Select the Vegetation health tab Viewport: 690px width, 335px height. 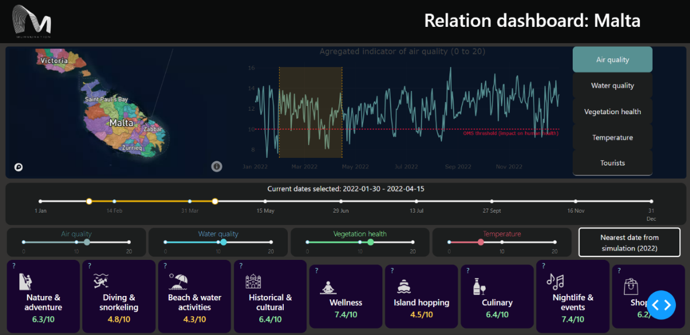point(612,111)
